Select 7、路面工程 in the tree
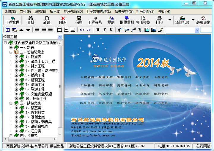Viewport: 214px width, 151px height. pyautogui.click(x=35, y=85)
